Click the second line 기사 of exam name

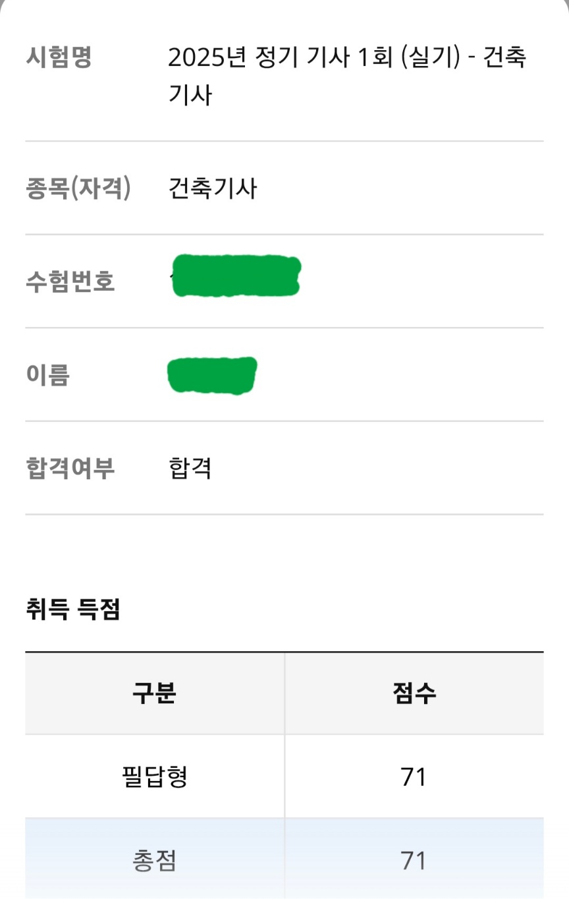(x=190, y=96)
